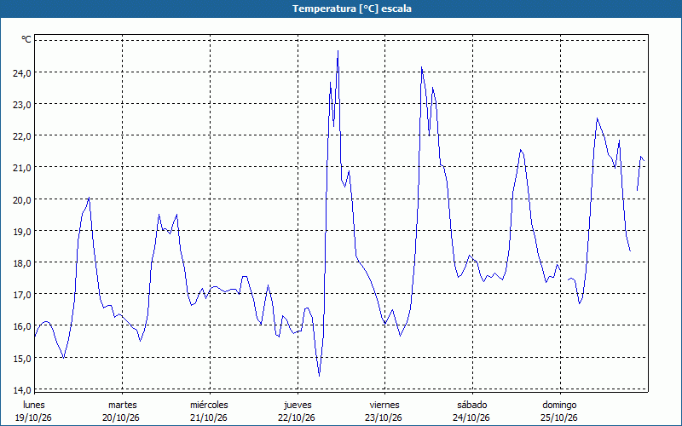Click the lowest temperature dip below 15,0
The image size is (682, 426).
[319, 376]
